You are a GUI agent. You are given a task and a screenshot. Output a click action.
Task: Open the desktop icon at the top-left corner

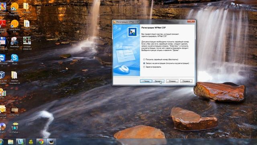point(3,8)
